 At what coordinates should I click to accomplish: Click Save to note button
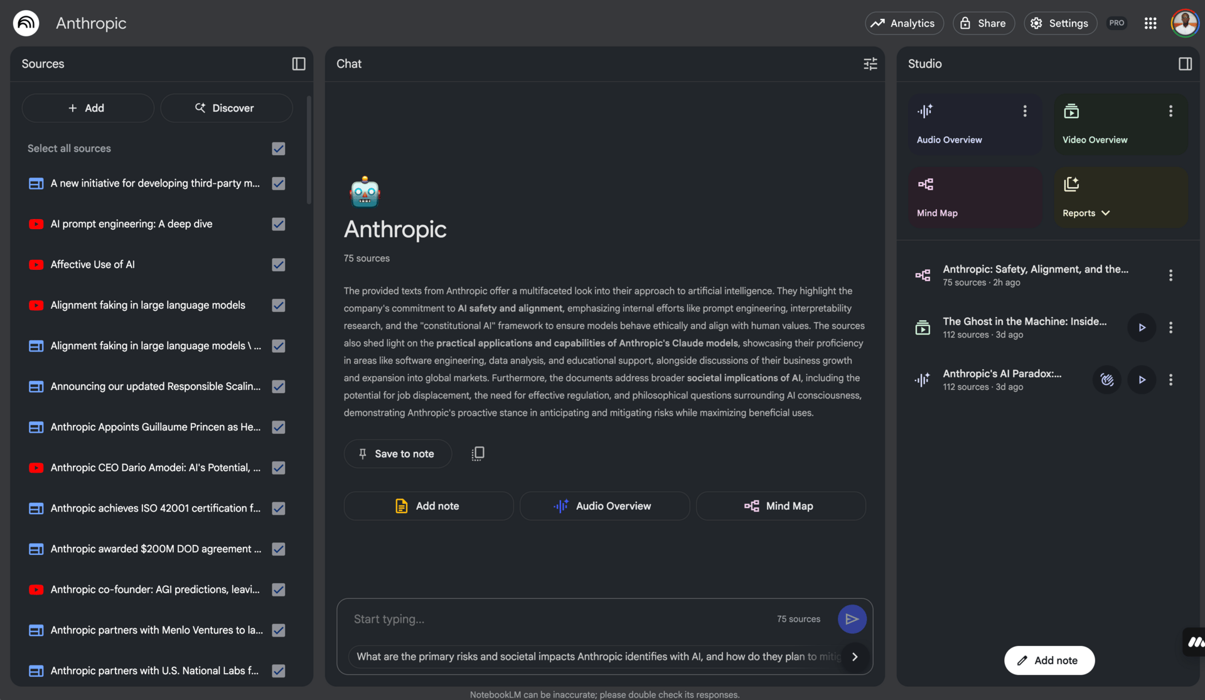[x=397, y=454]
